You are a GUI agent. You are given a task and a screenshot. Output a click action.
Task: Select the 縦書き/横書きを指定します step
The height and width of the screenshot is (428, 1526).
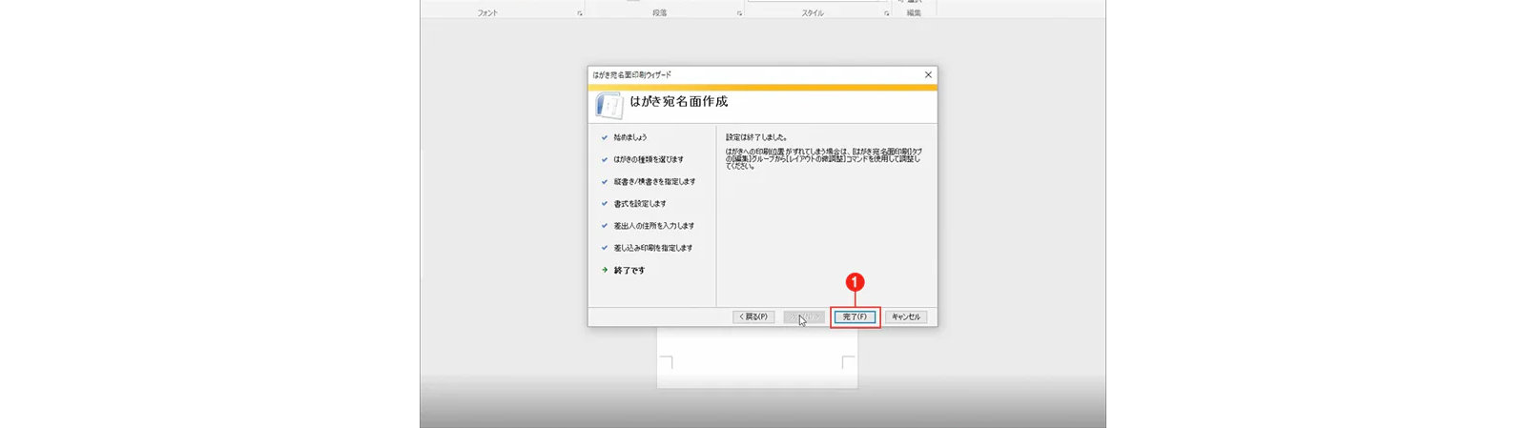[654, 181]
